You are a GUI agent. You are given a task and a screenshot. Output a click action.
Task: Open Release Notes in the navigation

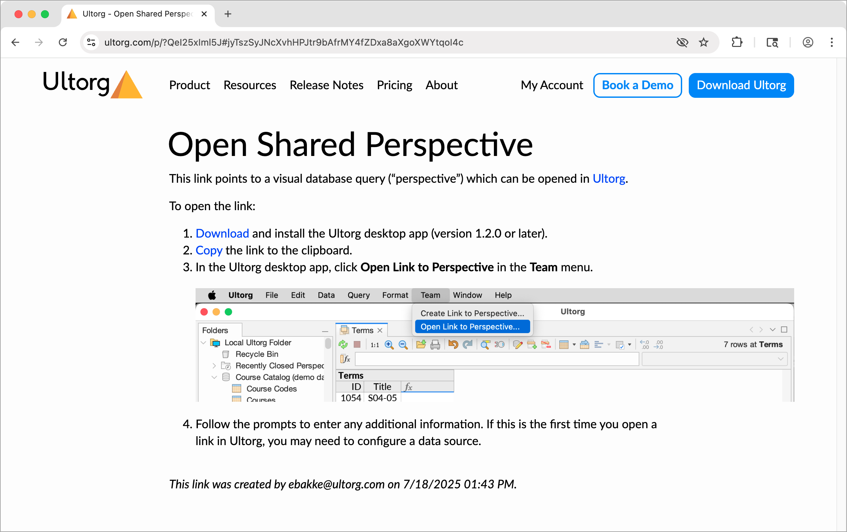click(x=326, y=85)
